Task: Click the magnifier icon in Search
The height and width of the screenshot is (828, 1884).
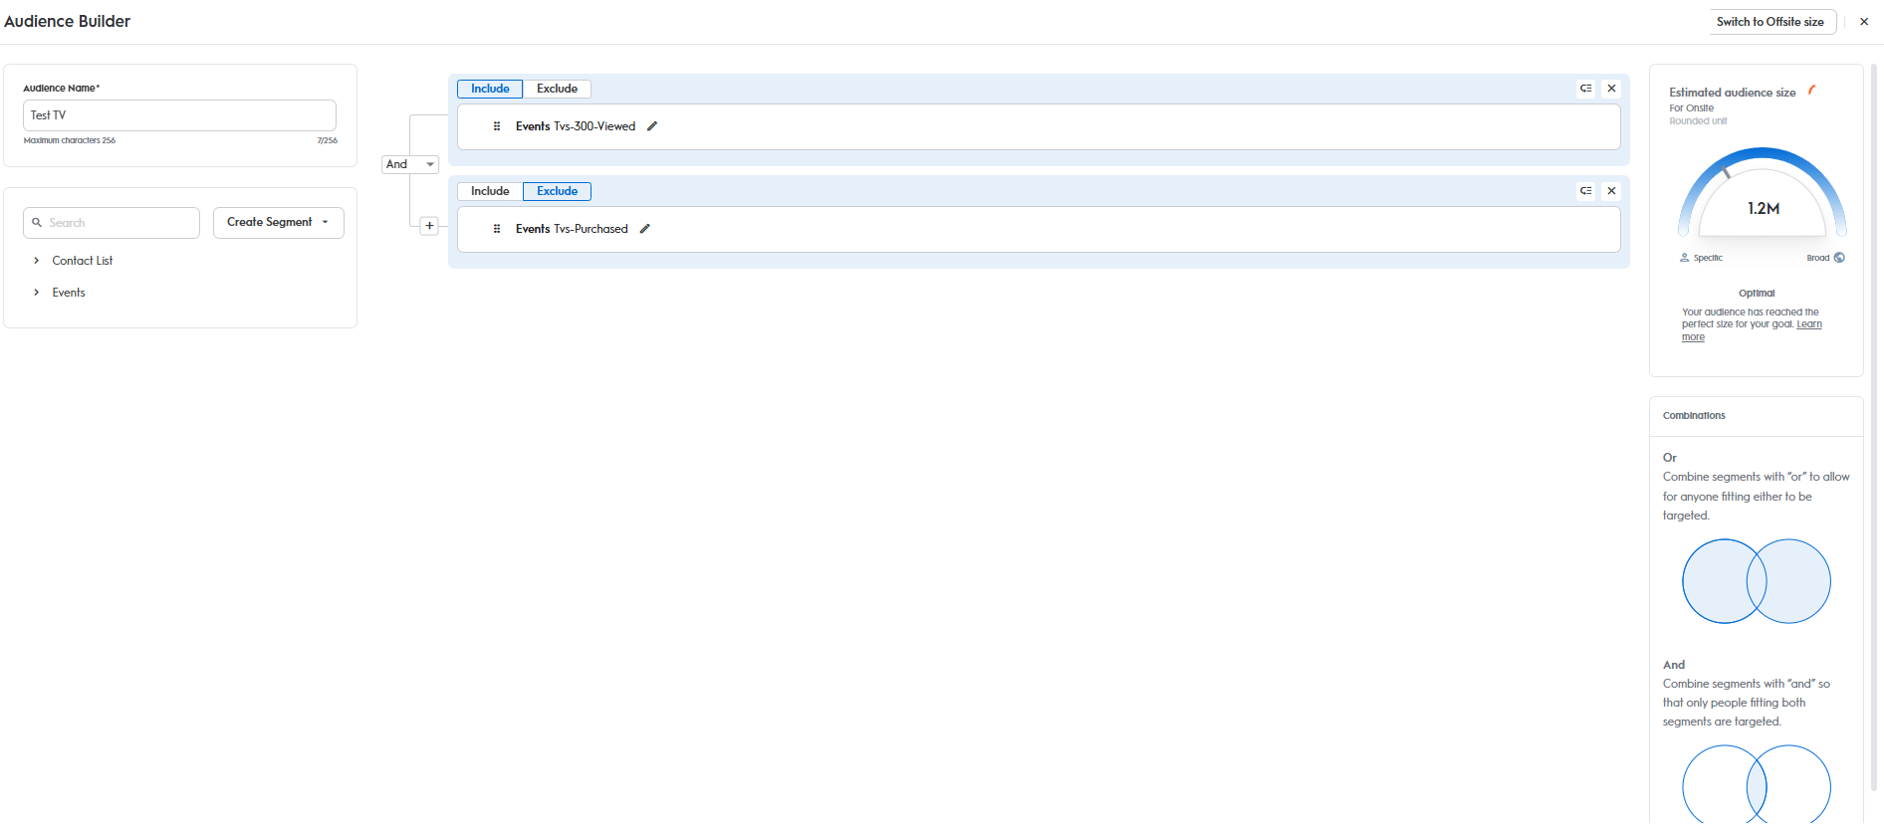Action: click(37, 223)
